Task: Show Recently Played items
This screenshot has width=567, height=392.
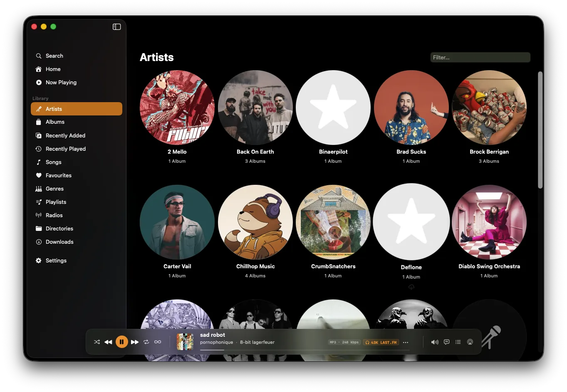Action: pyautogui.click(x=77, y=149)
